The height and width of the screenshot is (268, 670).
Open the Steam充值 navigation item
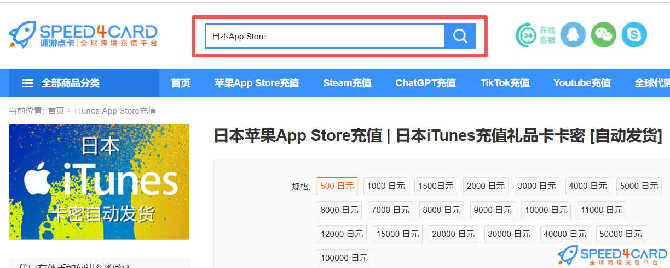pos(347,83)
